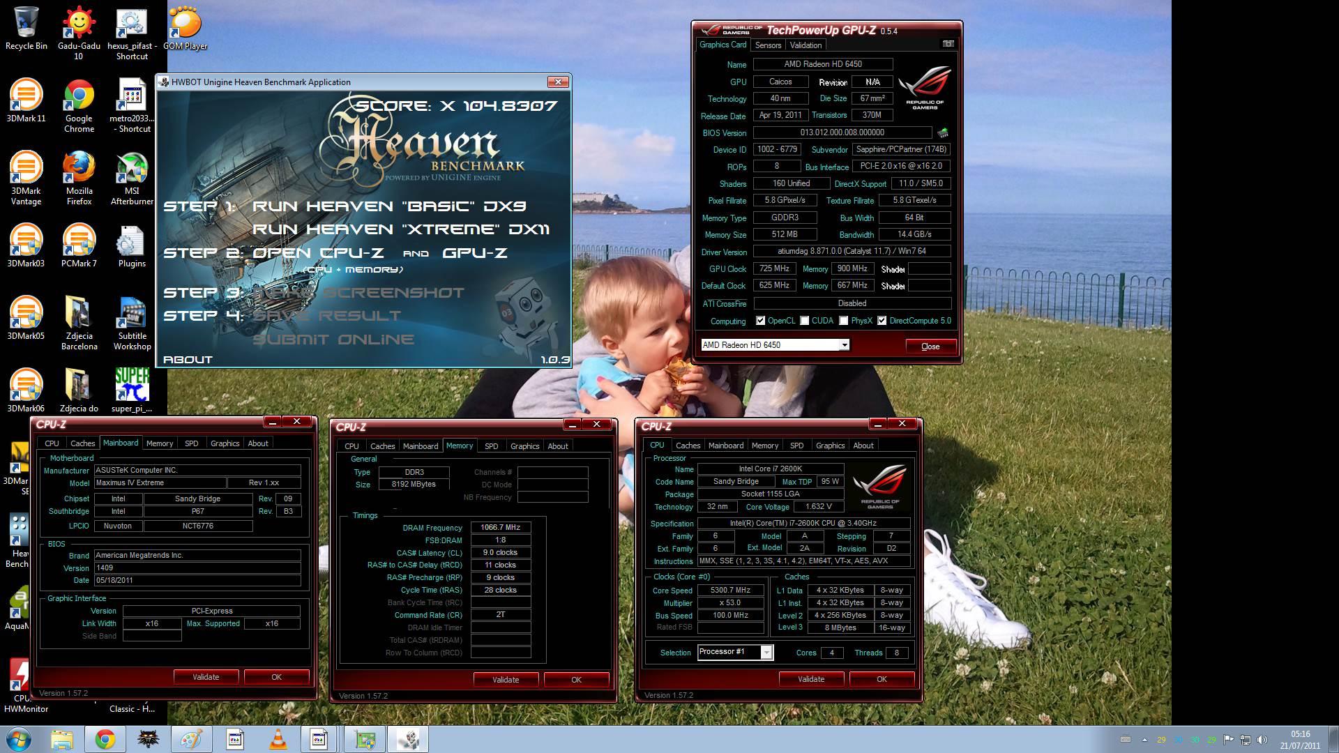The width and height of the screenshot is (1339, 753).
Task: Open Chrome from the taskbar
Action: click(105, 739)
